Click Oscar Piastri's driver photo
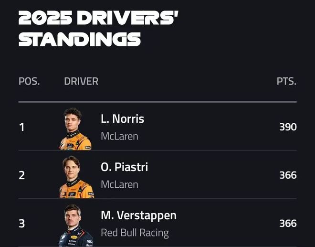The width and height of the screenshot is (315, 247). [x=76, y=177]
